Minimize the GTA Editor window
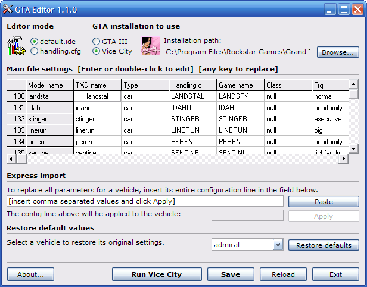 pyautogui.click(x=330, y=10)
